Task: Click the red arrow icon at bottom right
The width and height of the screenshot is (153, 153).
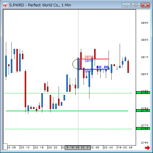Action: (147, 148)
